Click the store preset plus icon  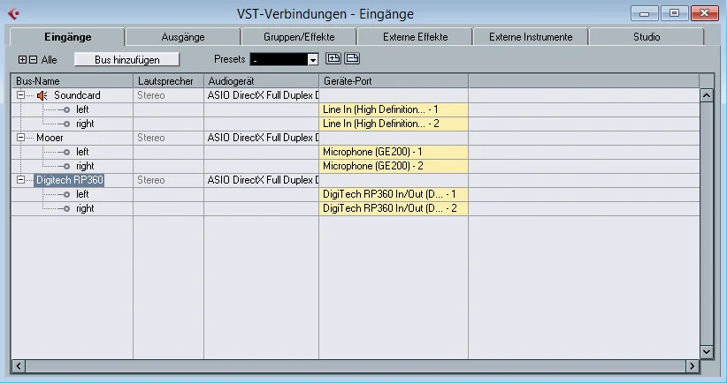(333, 58)
